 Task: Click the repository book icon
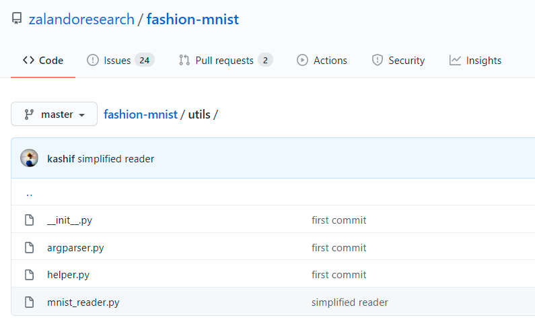17,19
